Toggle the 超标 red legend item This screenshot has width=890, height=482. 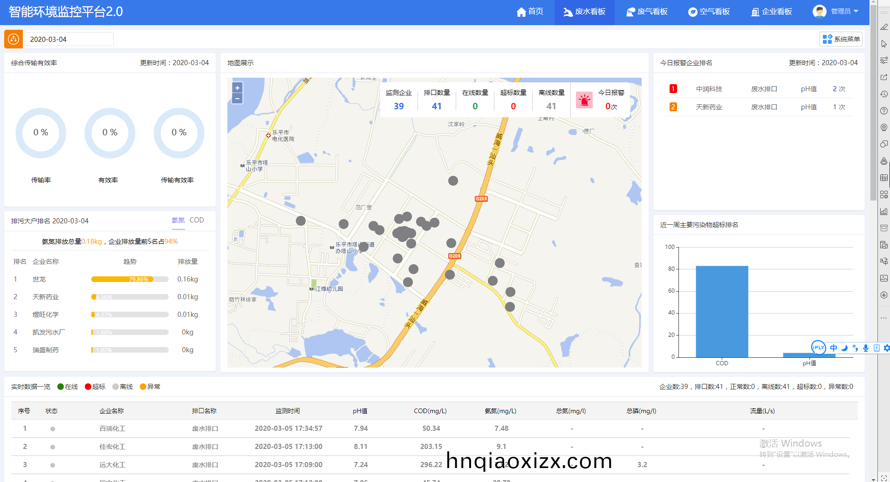click(x=95, y=387)
